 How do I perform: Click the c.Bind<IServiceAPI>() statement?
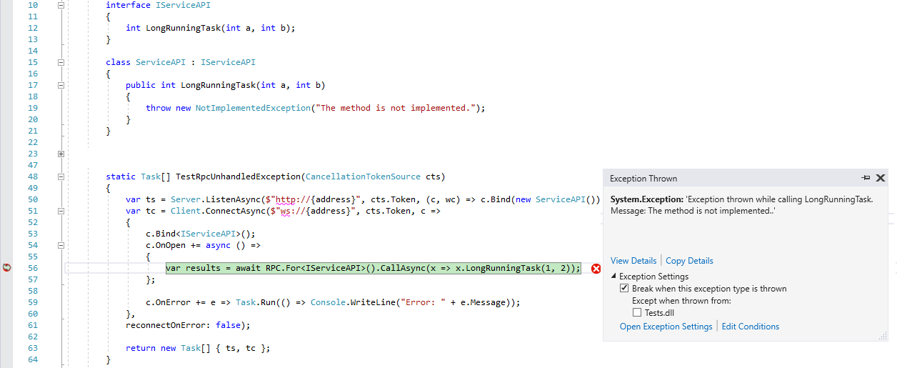pos(201,234)
